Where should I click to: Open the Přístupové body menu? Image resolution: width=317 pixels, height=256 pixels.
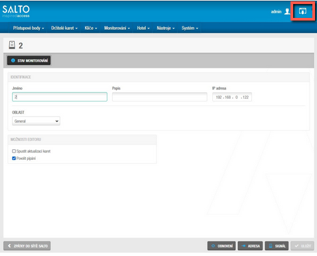click(x=29, y=28)
